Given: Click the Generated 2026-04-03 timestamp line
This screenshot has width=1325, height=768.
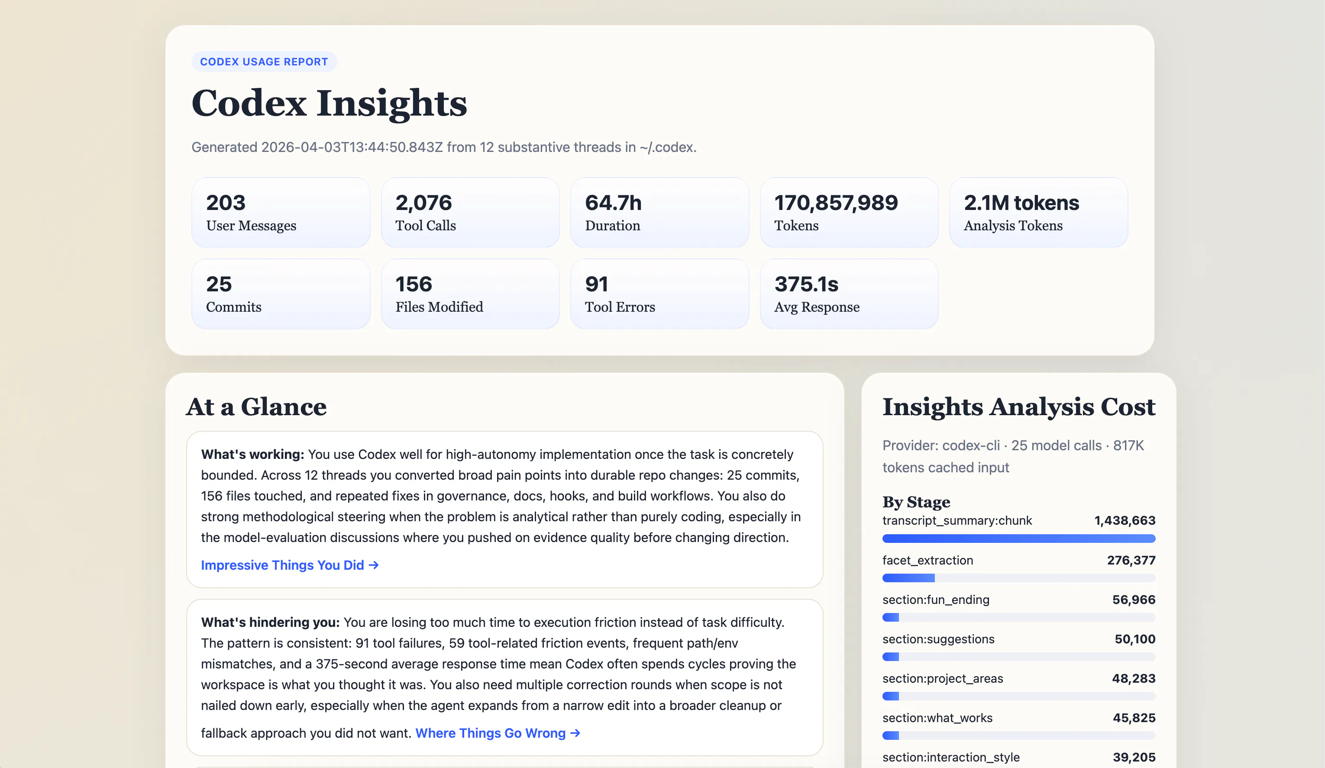Looking at the screenshot, I should [x=444, y=147].
